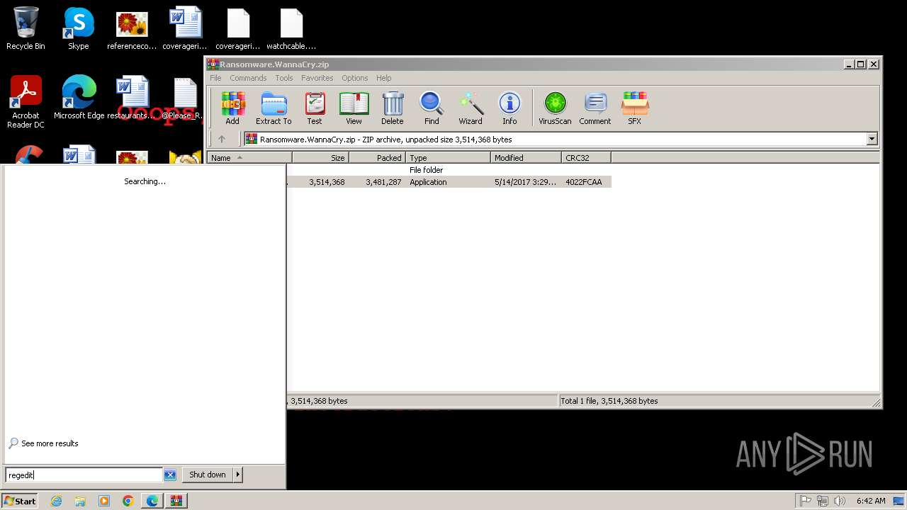907x510 pixels.
Task: Open the Comment tool
Action: pos(595,108)
